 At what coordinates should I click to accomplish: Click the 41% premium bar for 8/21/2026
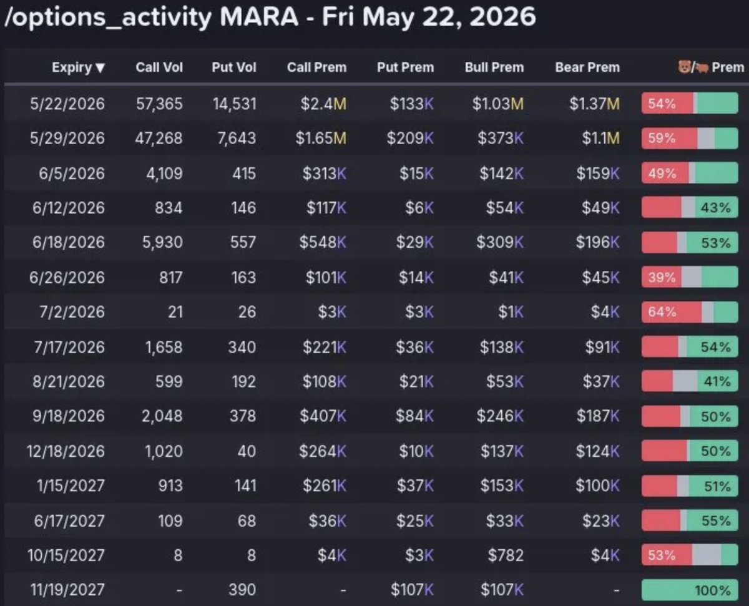pos(690,381)
